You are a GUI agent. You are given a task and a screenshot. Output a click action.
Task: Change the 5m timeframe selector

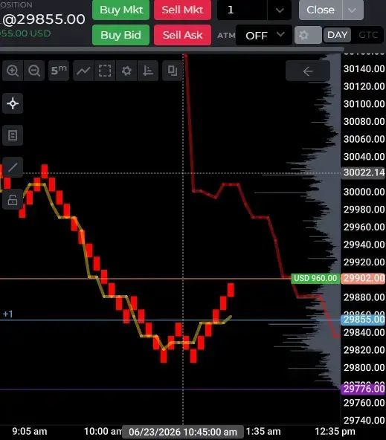[x=59, y=71]
